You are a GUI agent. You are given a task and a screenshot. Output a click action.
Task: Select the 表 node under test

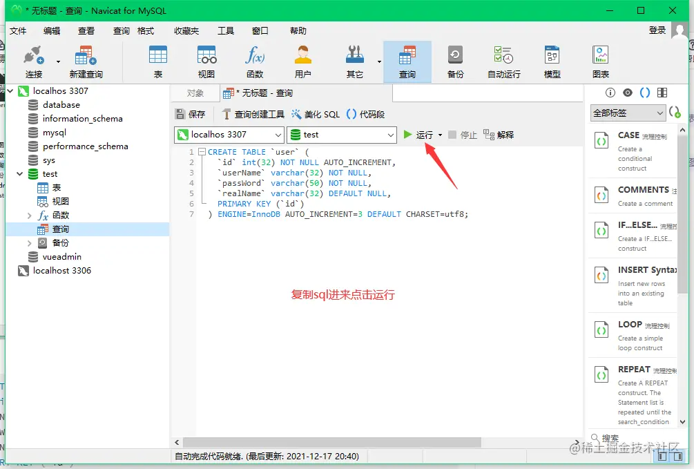coord(57,188)
